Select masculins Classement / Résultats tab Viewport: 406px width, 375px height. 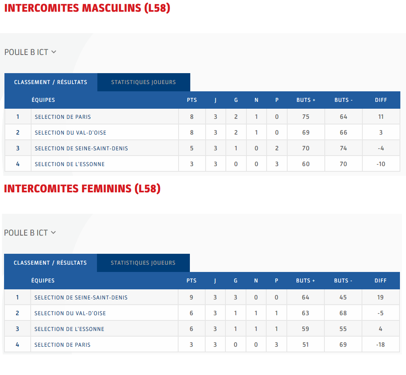51,82
